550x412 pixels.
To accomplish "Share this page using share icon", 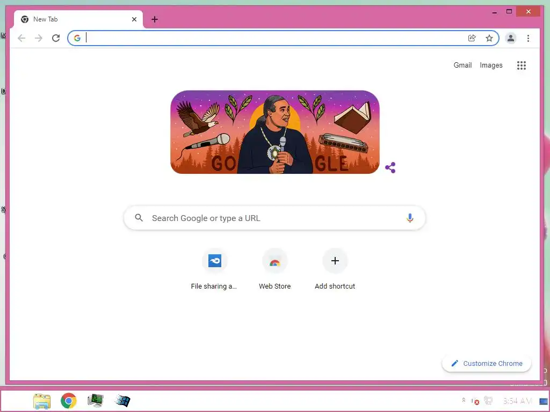I will (472, 38).
